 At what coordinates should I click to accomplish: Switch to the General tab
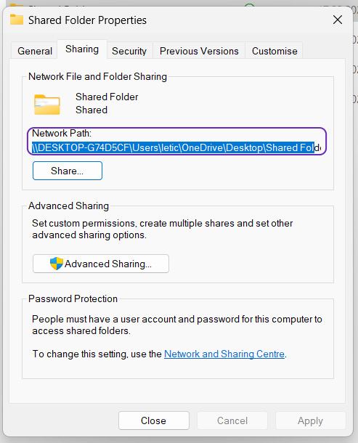click(35, 51)
